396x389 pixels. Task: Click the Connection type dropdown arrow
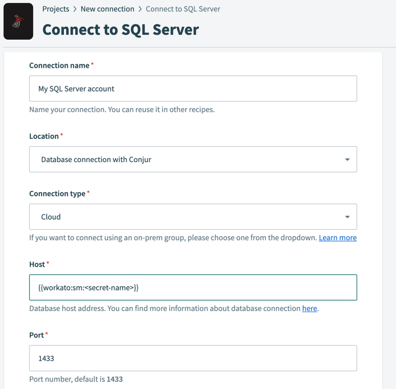pos(347,217)
